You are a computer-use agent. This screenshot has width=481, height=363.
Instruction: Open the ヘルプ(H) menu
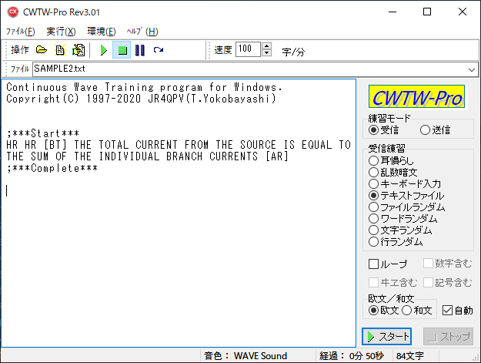click(x=142, y=32)
